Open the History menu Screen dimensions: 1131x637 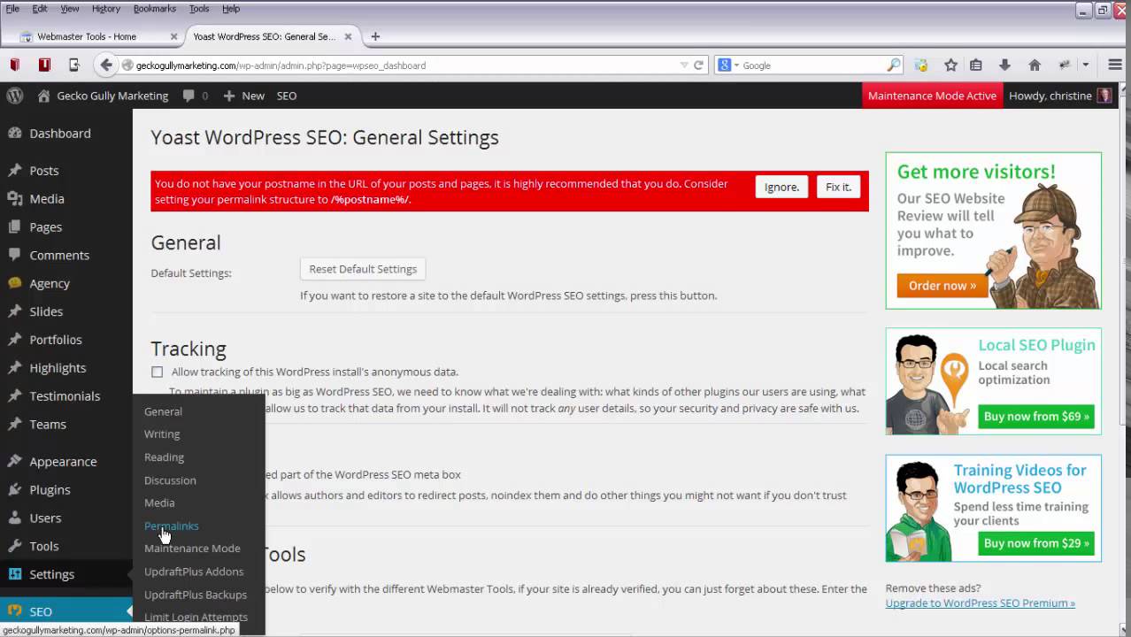[105, 9]
